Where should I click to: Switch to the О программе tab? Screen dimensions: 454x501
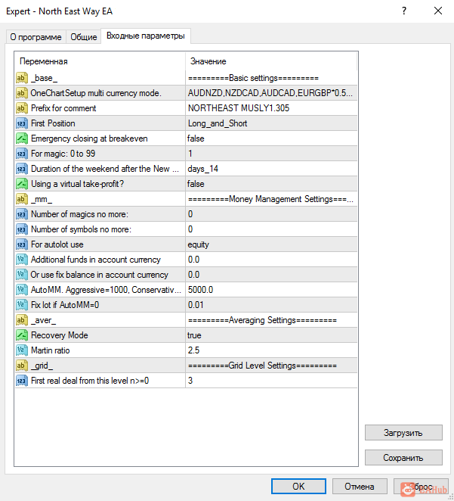[x=36, y=37]
